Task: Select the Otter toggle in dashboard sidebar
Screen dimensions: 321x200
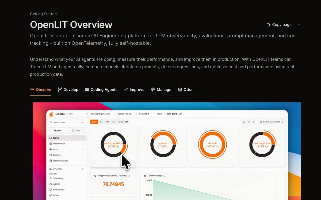Action: (76, 131)
